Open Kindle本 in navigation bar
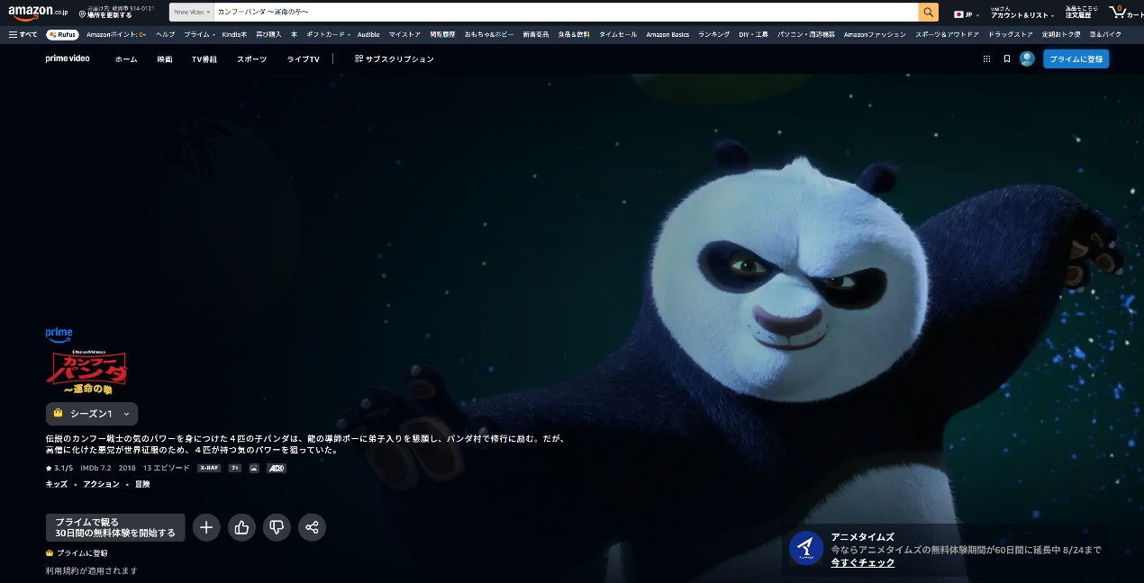 (x=234, y=34)
